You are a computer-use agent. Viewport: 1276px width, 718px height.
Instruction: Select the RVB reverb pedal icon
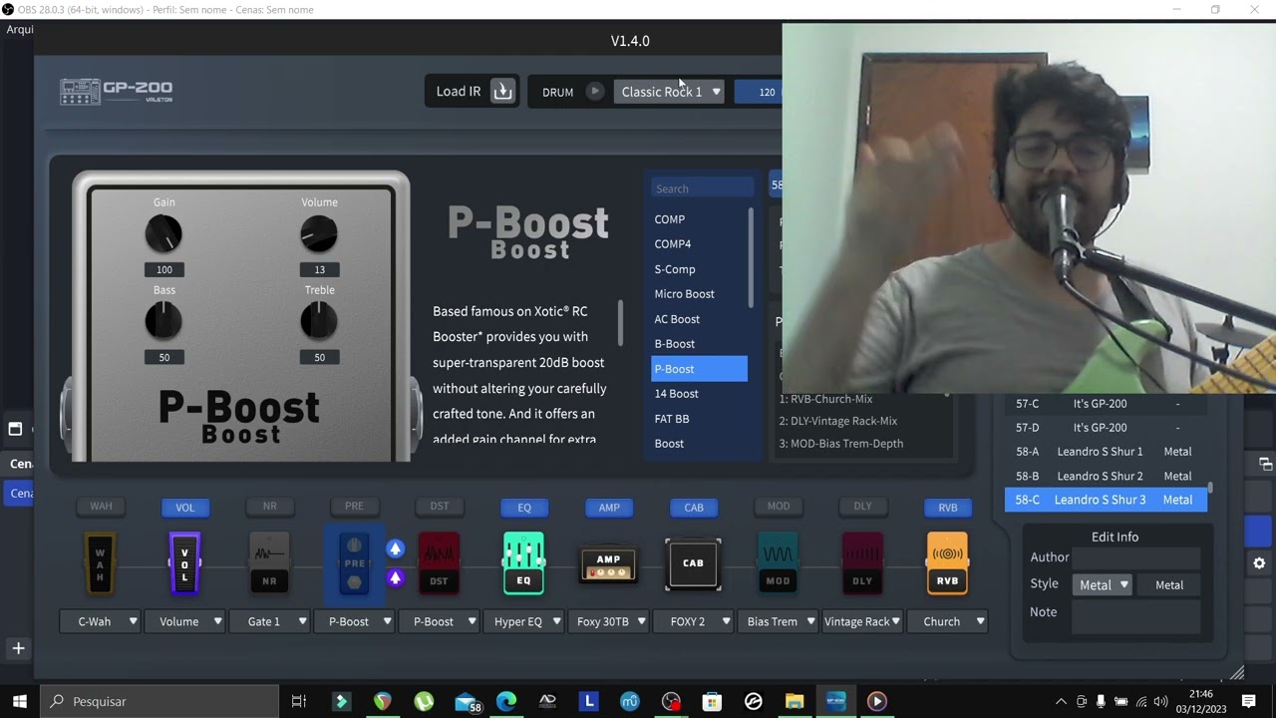[x=947, y=563]
